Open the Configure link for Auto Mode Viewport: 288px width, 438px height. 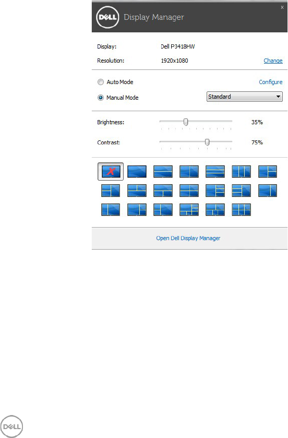point(270,82)
